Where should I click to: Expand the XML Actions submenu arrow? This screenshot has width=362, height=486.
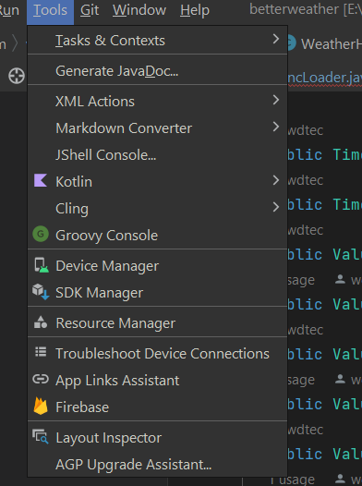[x=275, y=100]
